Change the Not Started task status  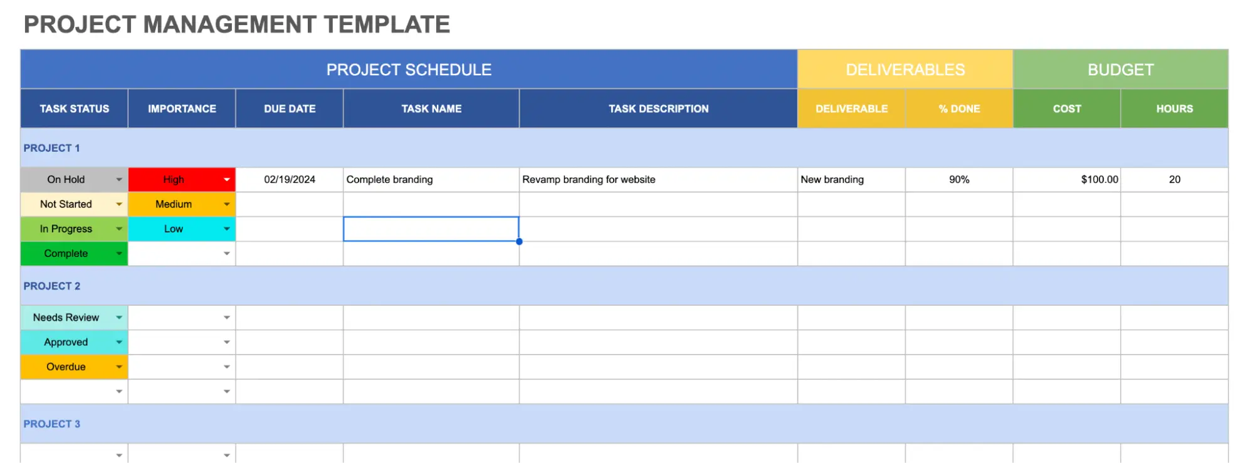(119, 204)
